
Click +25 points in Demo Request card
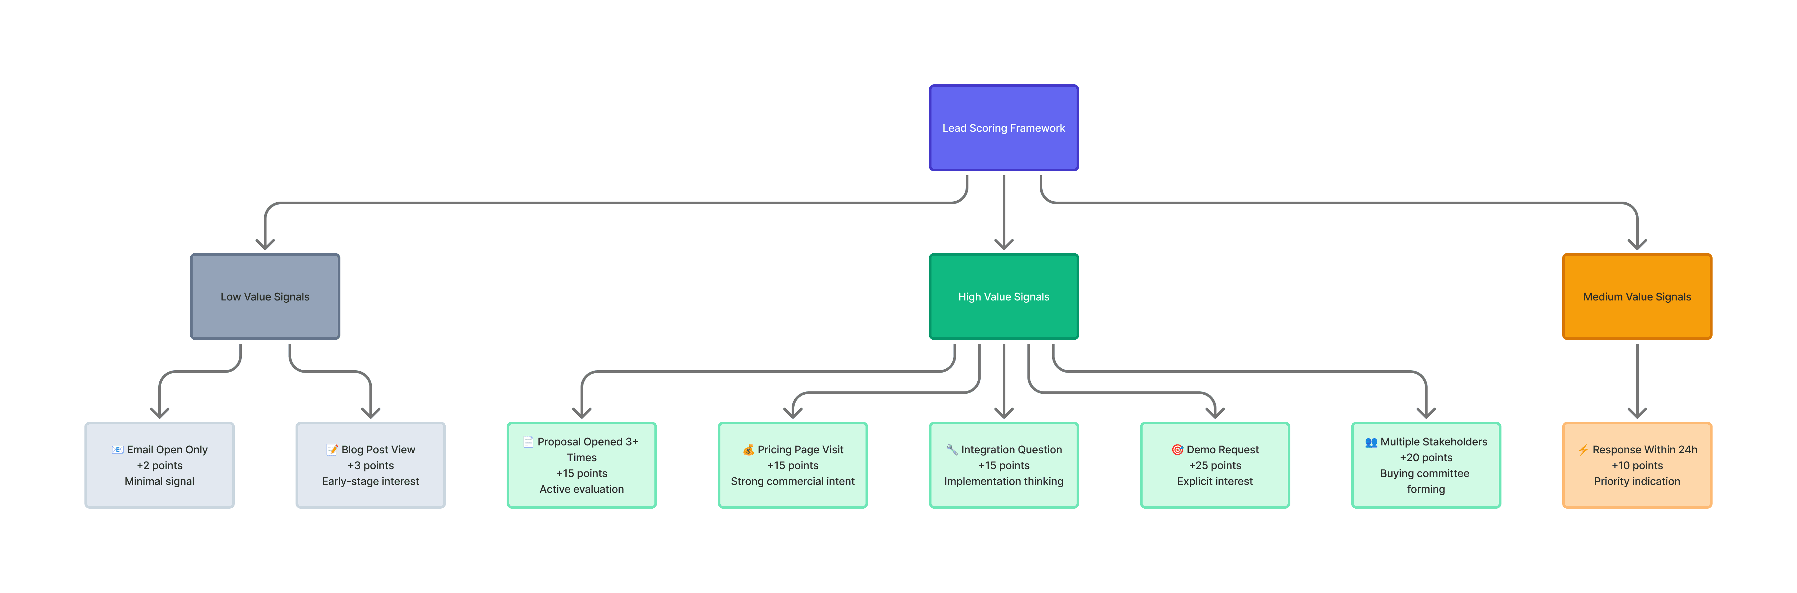1214,466
